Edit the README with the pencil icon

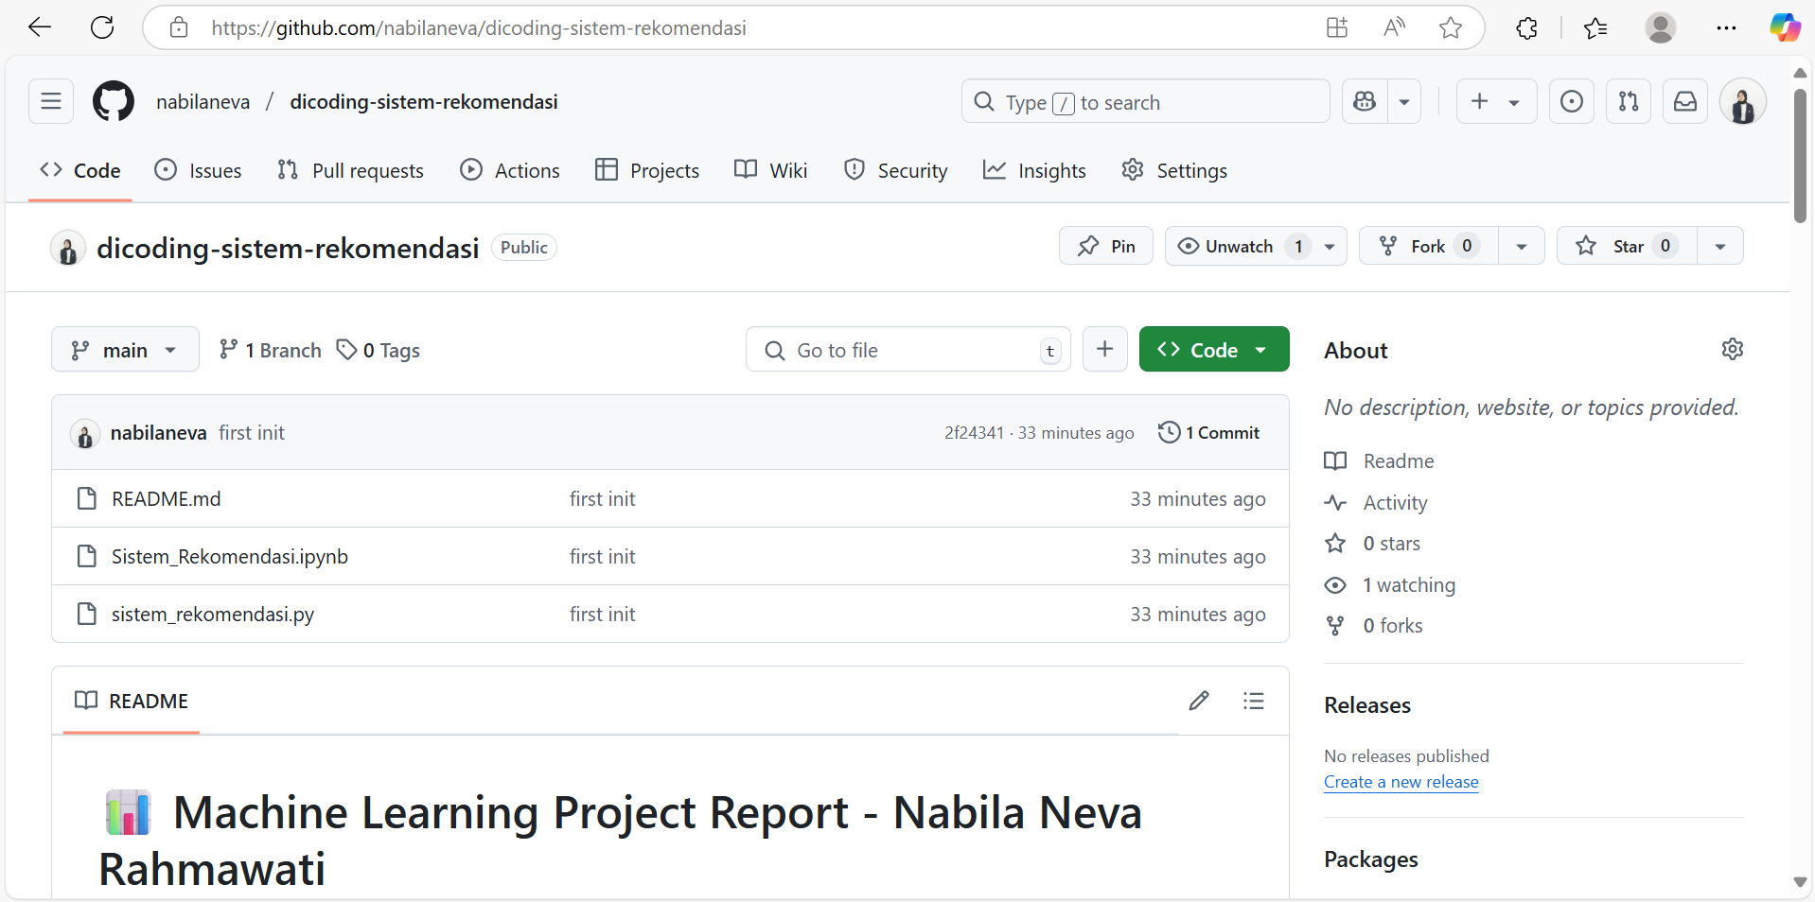pos(1199,701)
